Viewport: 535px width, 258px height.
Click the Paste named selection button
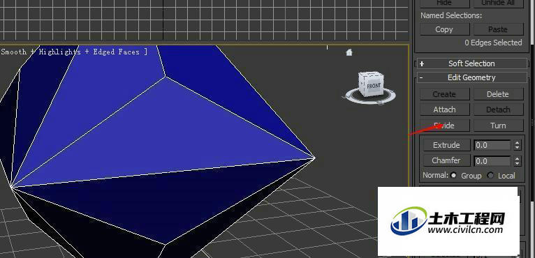(x=498, y=30)
